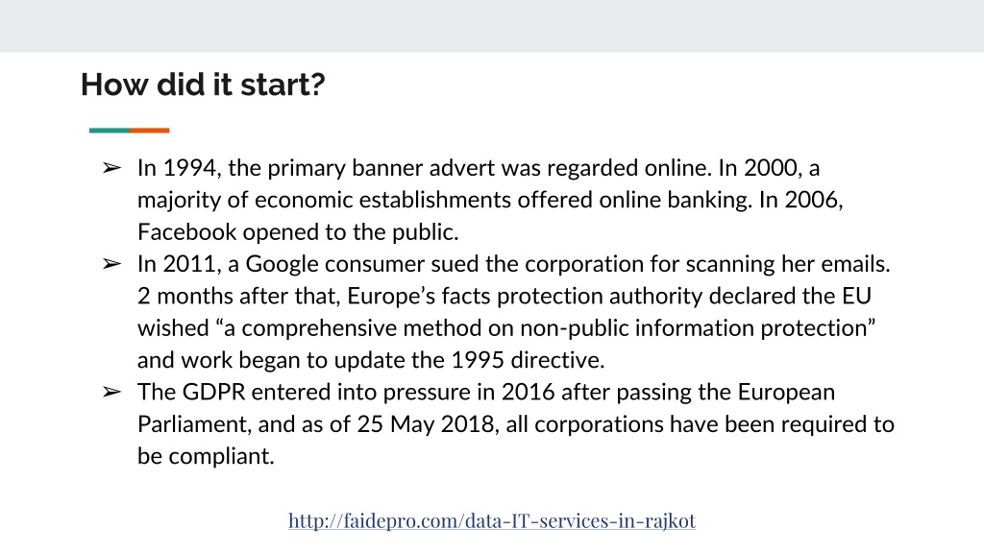Click the orange segment of the title underline
The width and height of the screenshot is (984, 553).
click(150, 131)
